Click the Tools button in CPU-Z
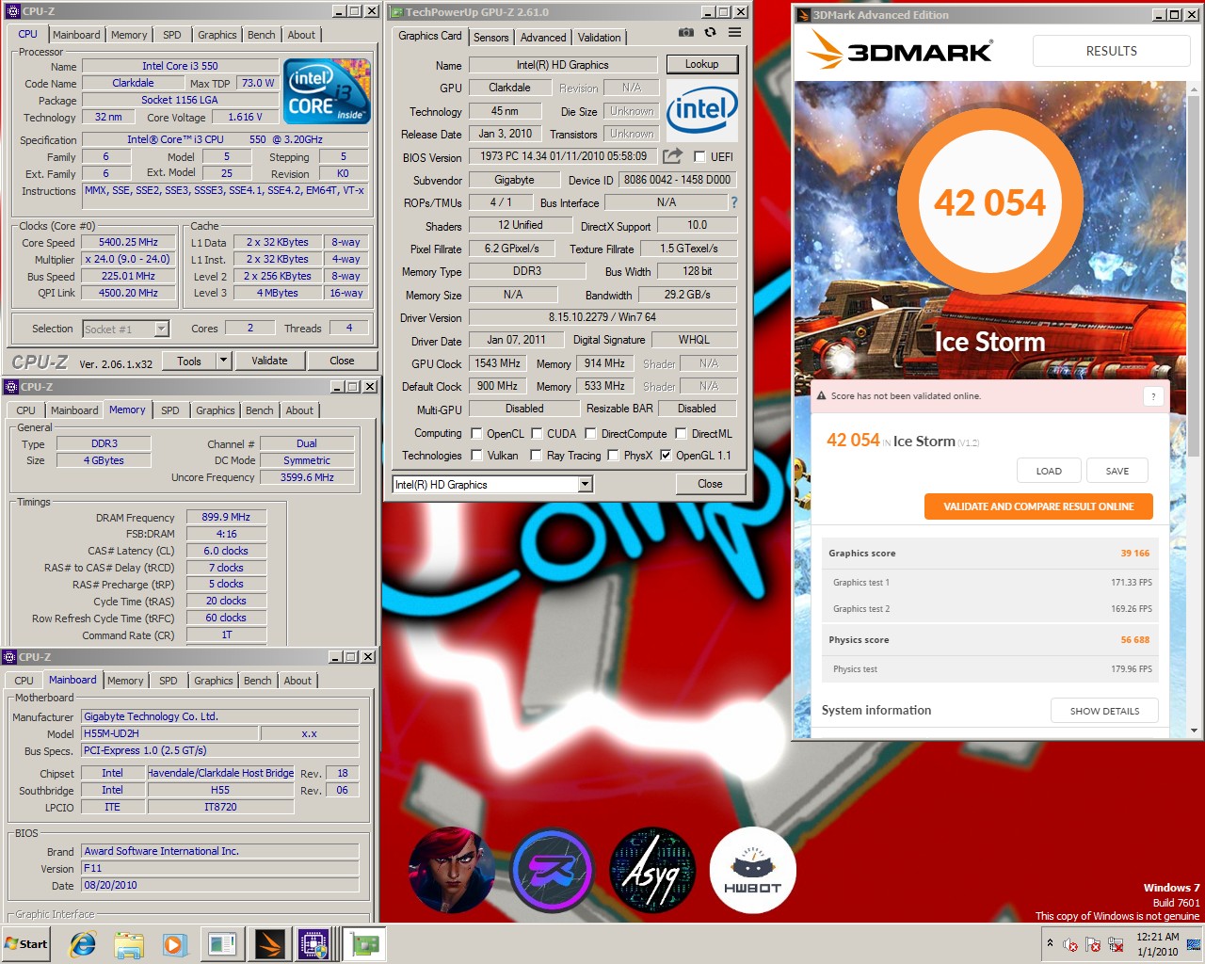Viewport: 1205px width, 964px height. click(189, 361)
